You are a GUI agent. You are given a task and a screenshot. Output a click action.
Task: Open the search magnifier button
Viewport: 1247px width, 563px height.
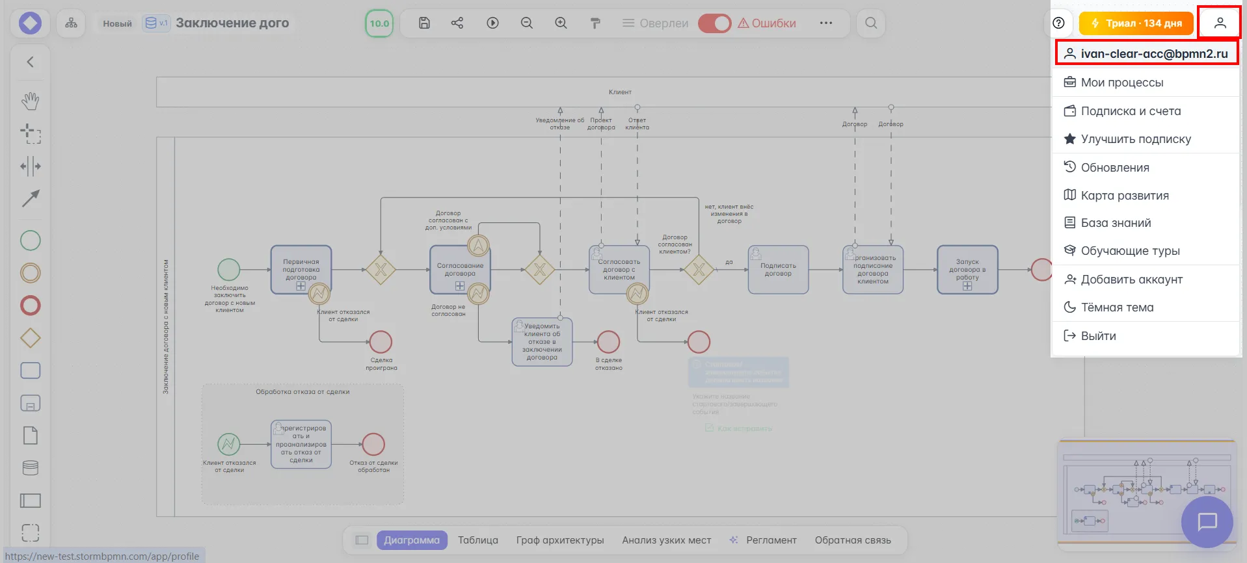click(x=871, y=23)
